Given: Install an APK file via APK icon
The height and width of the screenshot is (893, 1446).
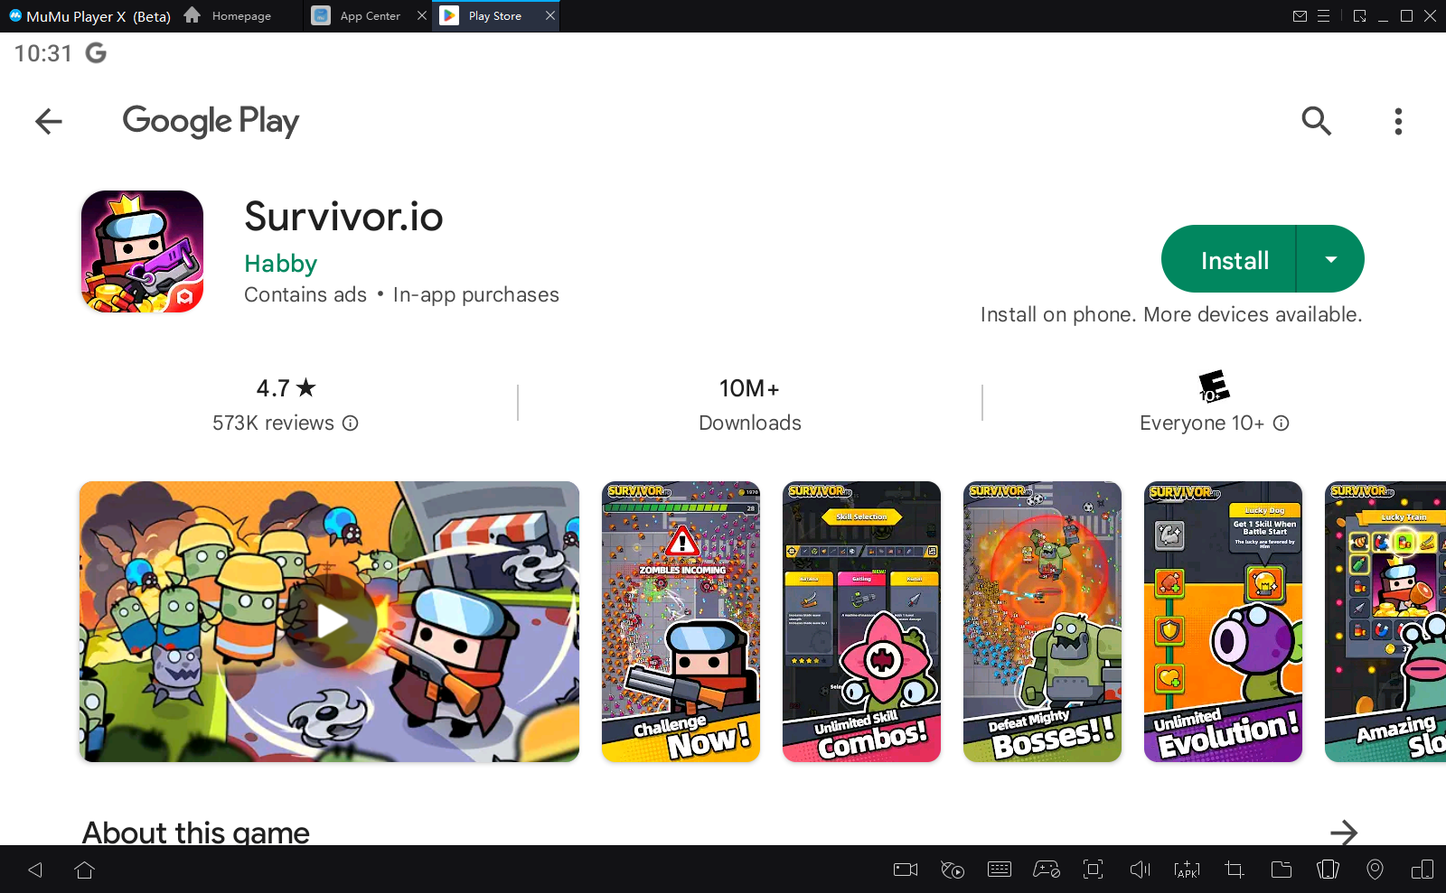Looking at the screenshot, I should tap(1187, 870).
